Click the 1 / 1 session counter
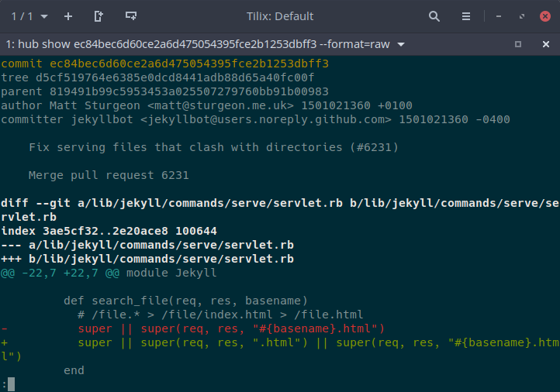 pos(22,16)
